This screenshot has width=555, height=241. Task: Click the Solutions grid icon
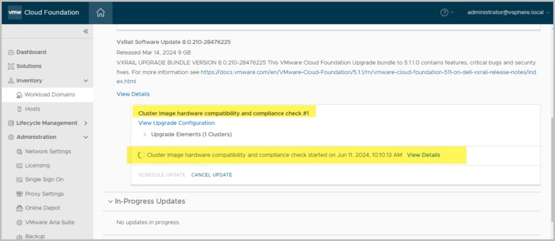click(x=11, y=66)
